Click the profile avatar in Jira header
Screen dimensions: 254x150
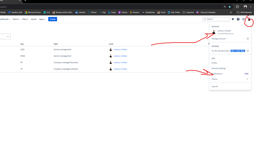click(x=249, y=19)
